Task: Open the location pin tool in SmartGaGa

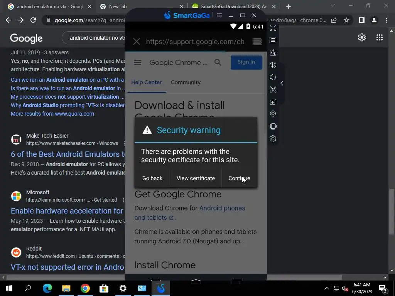Action: tap(273, 114)
